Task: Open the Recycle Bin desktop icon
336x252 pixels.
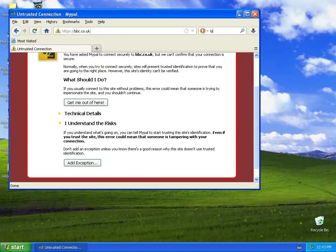Action: (x=320, y=224)
